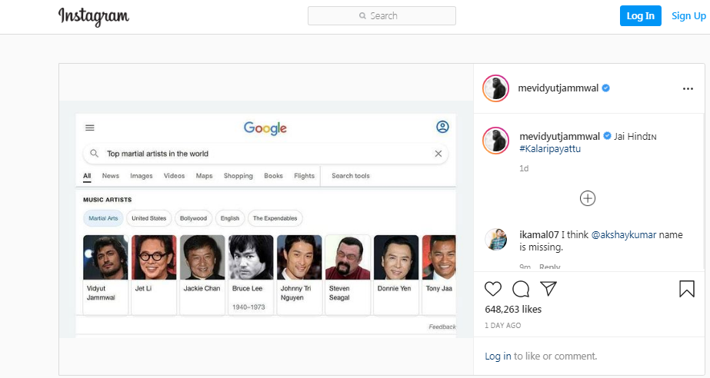The height and width of the screenshot is (378, 710).
Task: Open the Donnie Yen card
Action: click(x=396, y=274)
